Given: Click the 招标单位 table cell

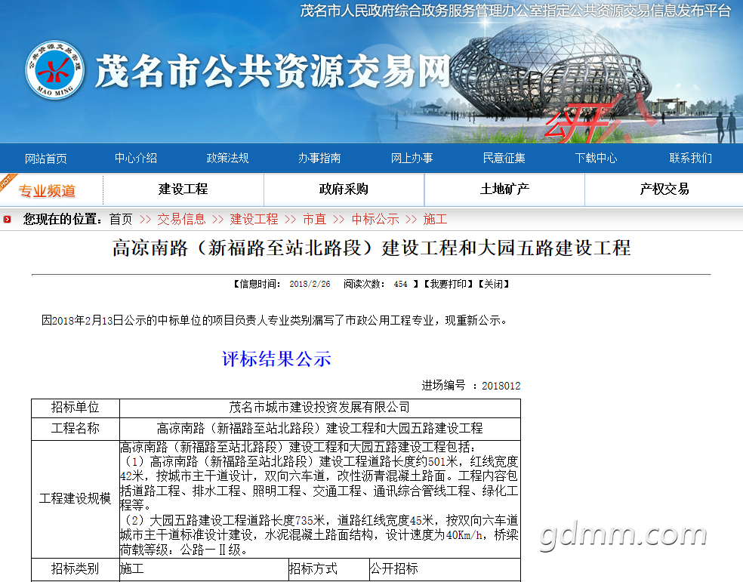Looking at the screenshot, I should pos(76,408).
